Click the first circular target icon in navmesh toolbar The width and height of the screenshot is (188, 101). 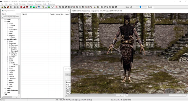coord(66,7)
